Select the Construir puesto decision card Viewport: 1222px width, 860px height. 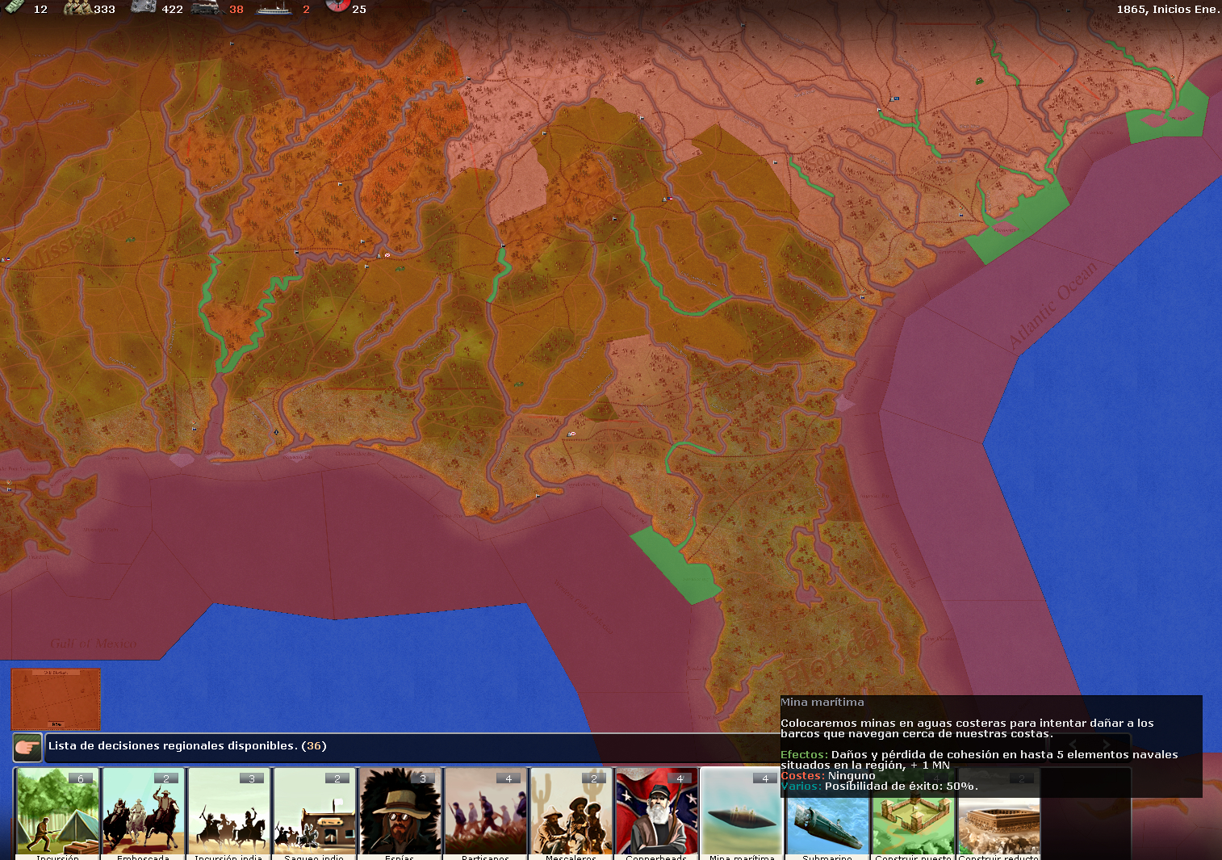pyautogui.click(x=914, y=828)
